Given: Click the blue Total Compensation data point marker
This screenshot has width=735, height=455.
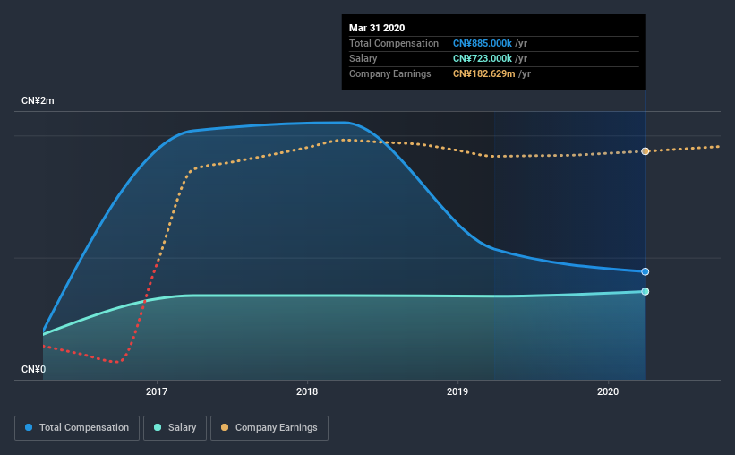Looking at the screenshot, I should click(645, 271).
